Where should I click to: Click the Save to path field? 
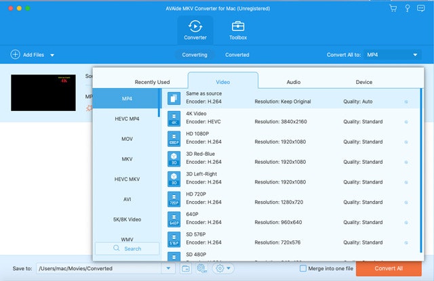coord(99,268)
